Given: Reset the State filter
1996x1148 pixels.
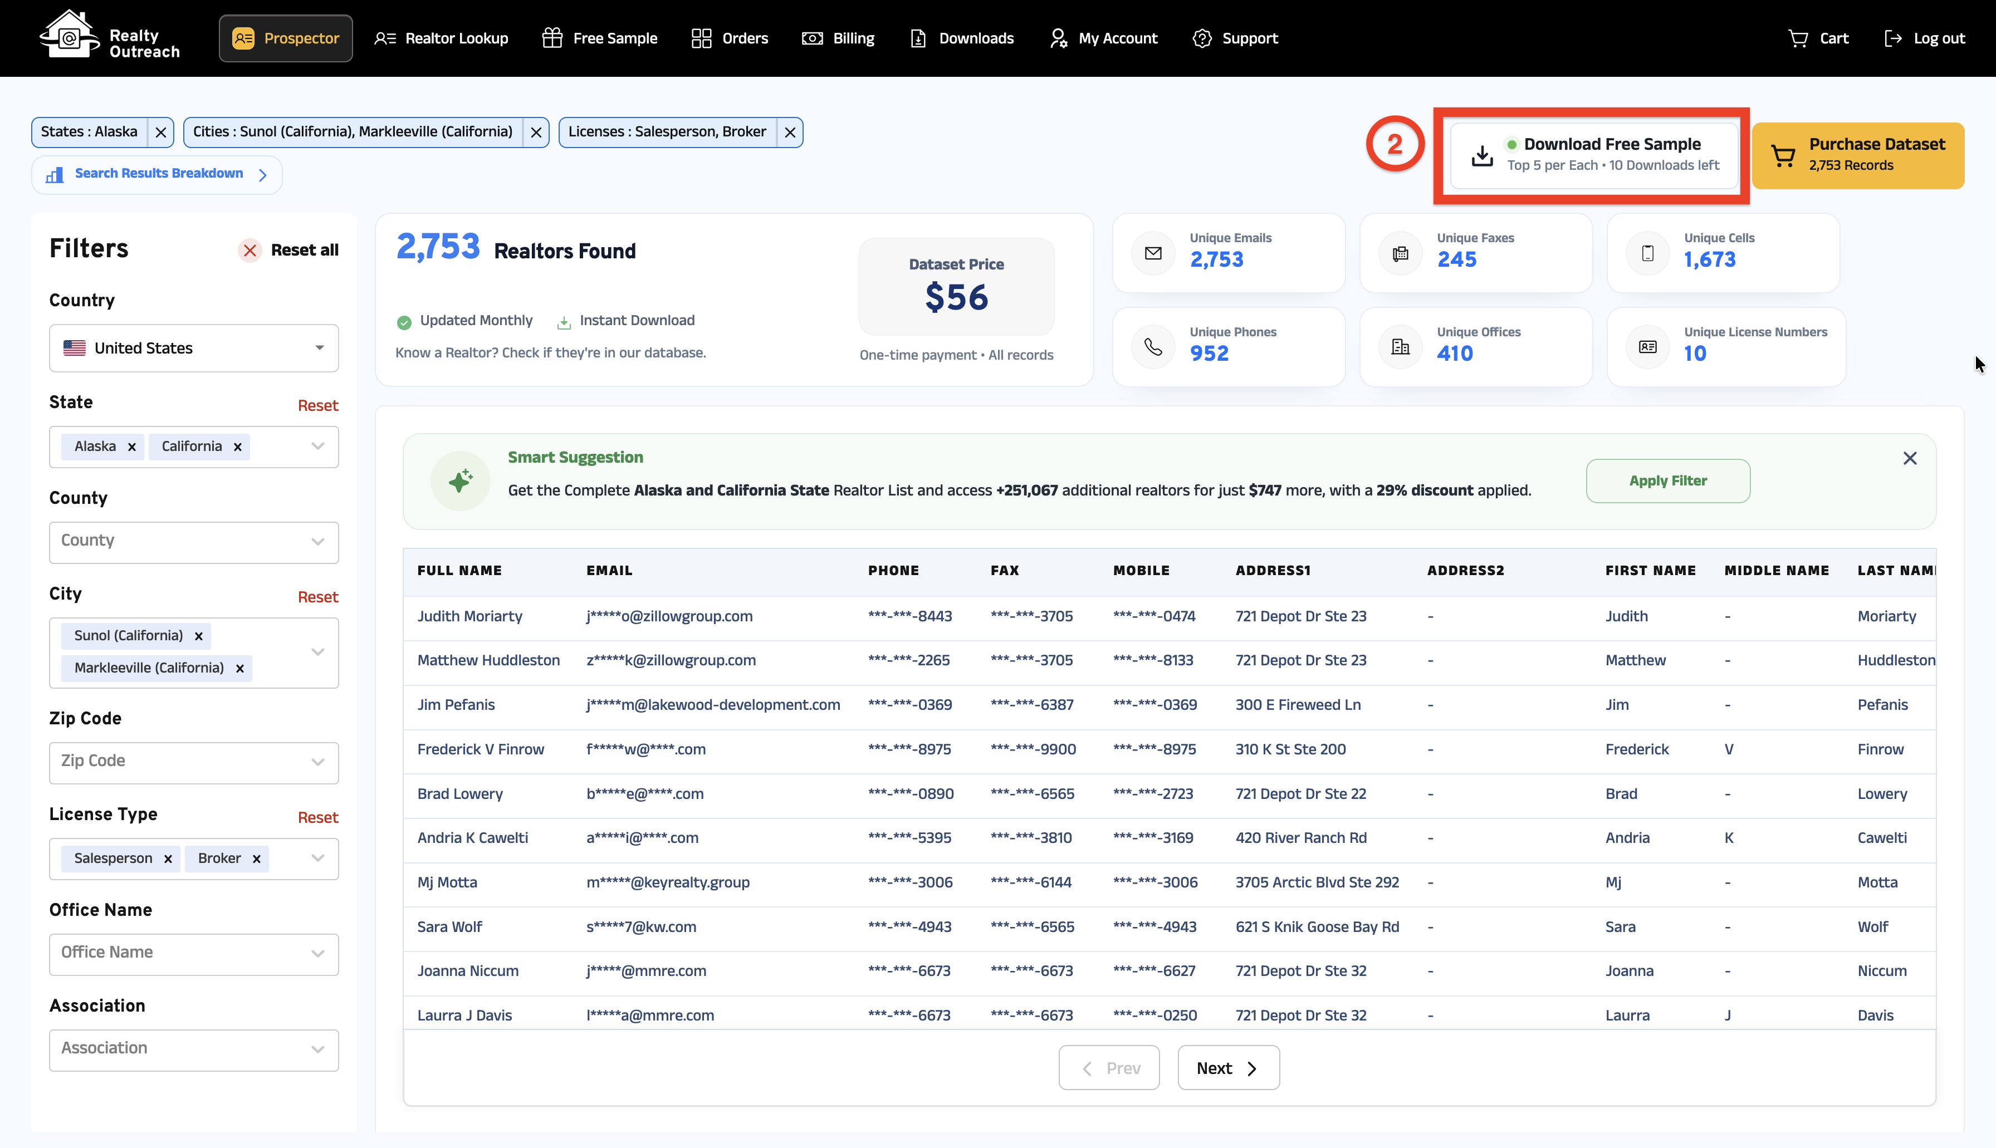Looking at the screenshot, I should pyautogui.click(x=318, y=406).
